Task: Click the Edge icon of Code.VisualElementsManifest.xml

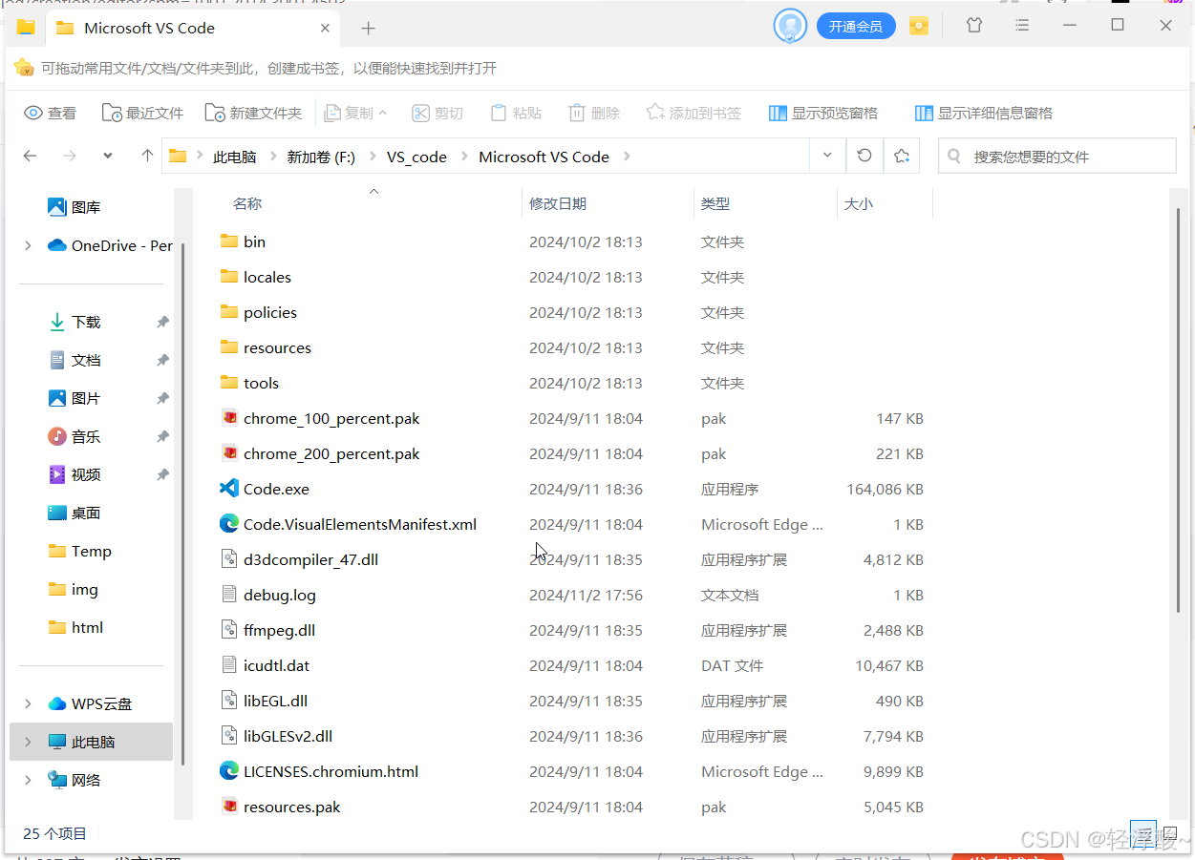Action: pos(228,524)
